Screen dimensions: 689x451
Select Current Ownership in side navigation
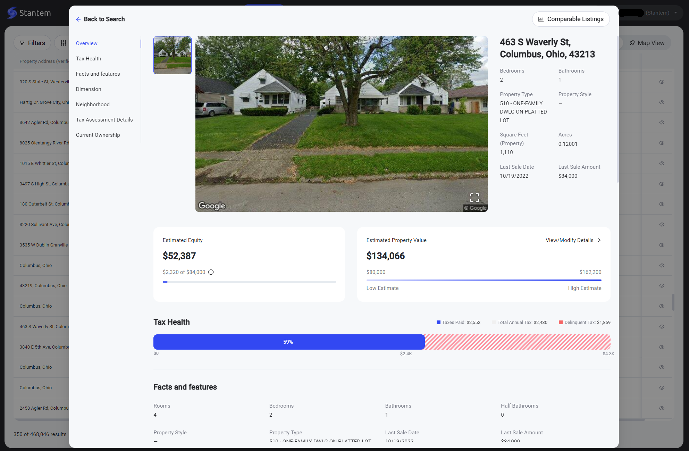[98, 135]
